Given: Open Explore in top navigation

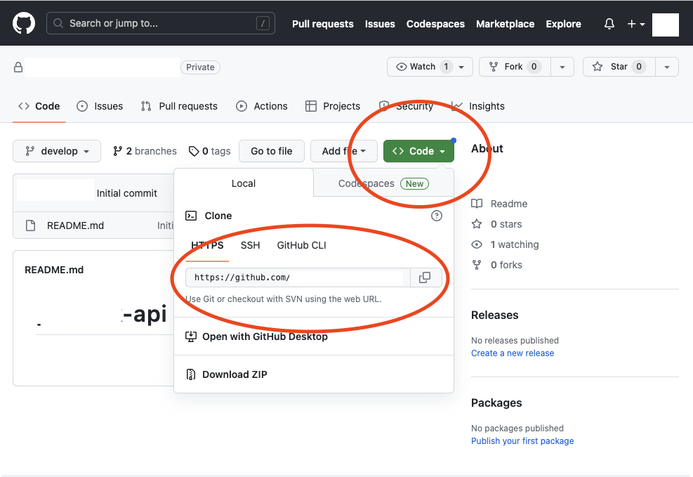Looking at the screenshot, I should point(563,24).
